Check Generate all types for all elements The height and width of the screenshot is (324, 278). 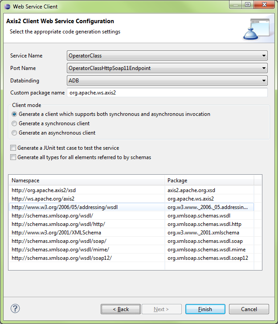click(x=13, y=157)
